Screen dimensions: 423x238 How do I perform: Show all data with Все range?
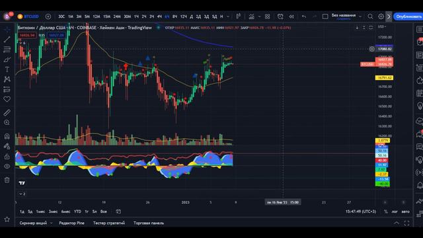point(104,212)
